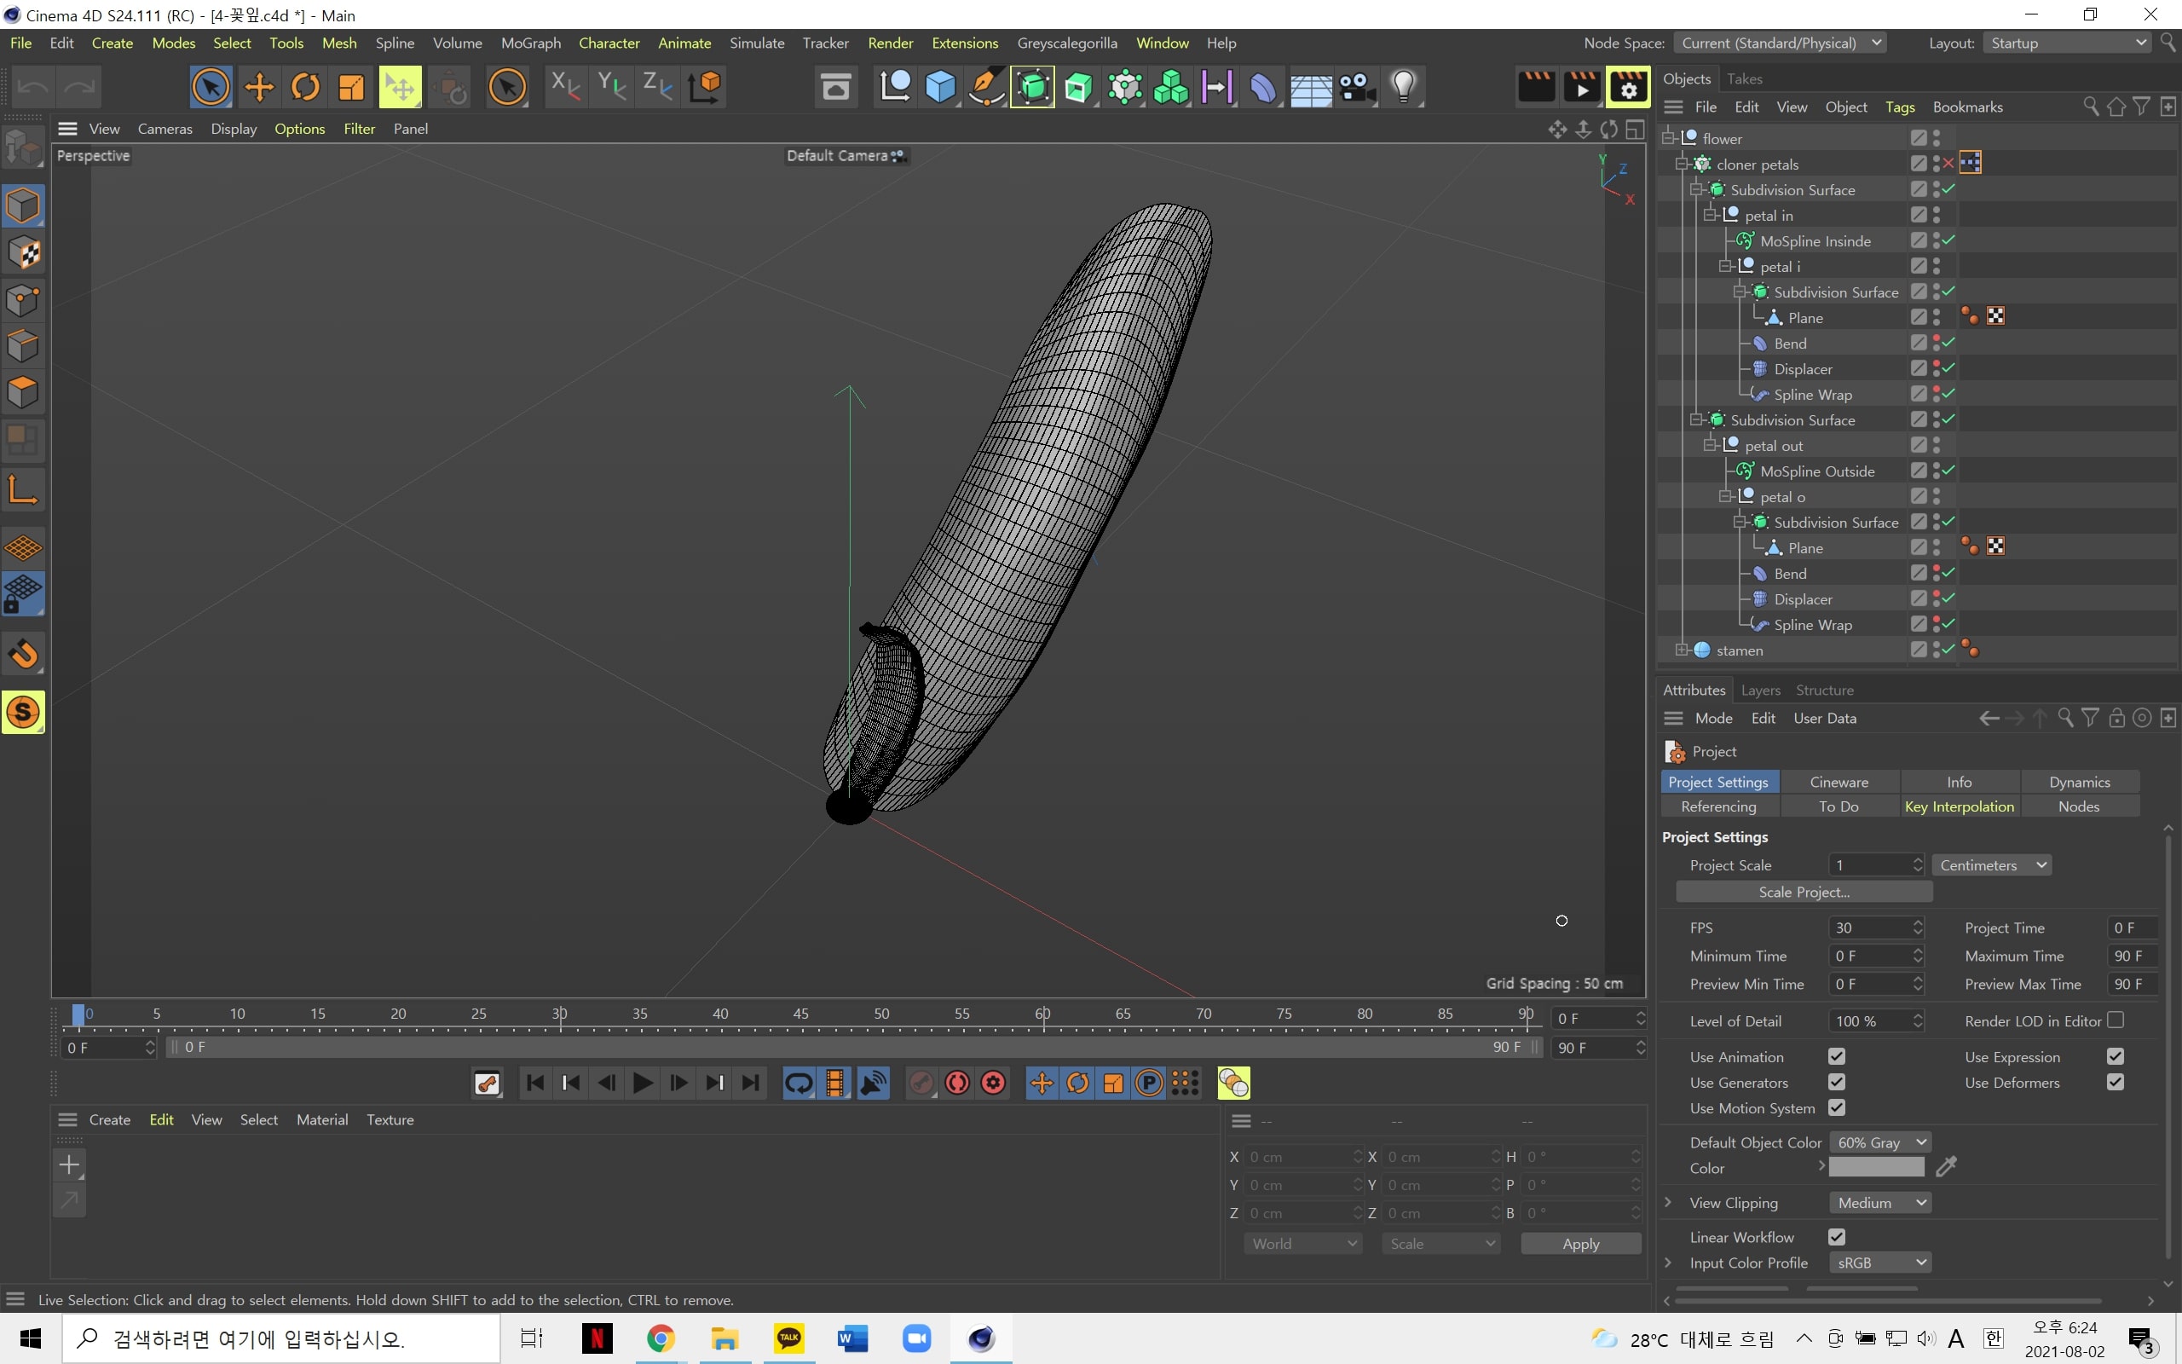This screenshot has width=2182, height=1364.
Task: Collapse the petal out group
Action: (x=1710, y=445)
